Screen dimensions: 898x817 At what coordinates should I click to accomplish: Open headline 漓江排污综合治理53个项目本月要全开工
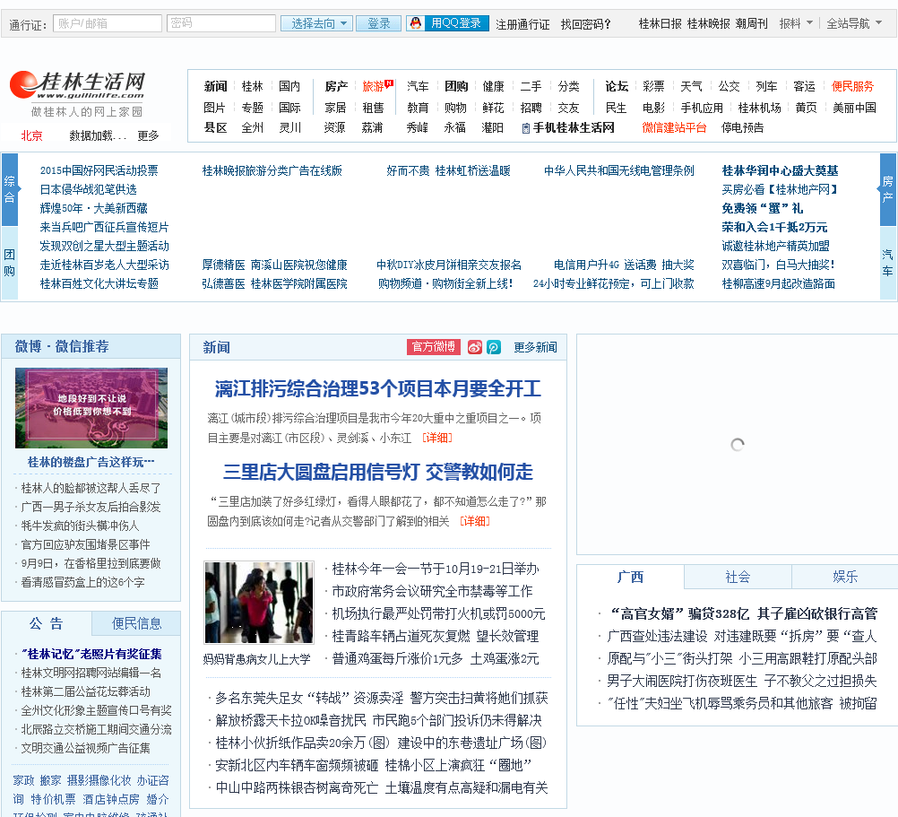click(x=378, y=389)
